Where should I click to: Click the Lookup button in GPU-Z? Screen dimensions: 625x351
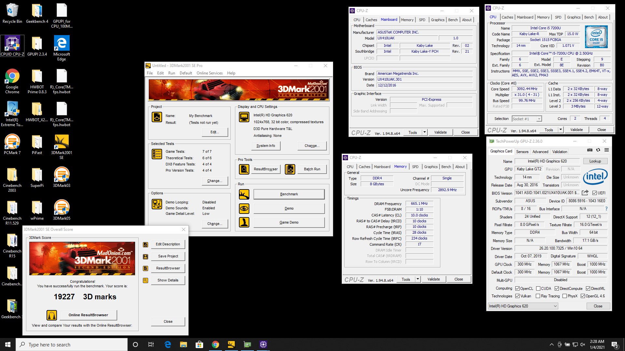click(595, 161)
